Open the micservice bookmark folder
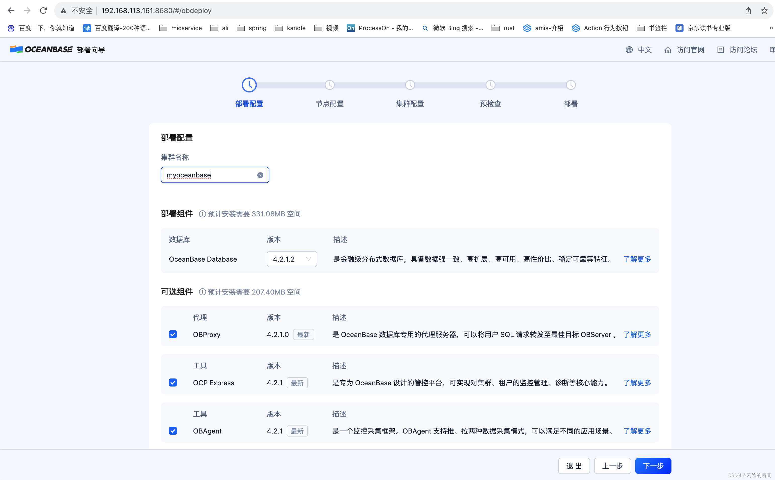The height and width of the screenshot is (480, 775). 181,28
